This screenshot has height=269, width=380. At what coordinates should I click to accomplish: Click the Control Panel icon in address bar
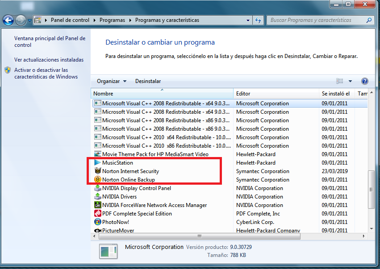[x=38, y=20]
